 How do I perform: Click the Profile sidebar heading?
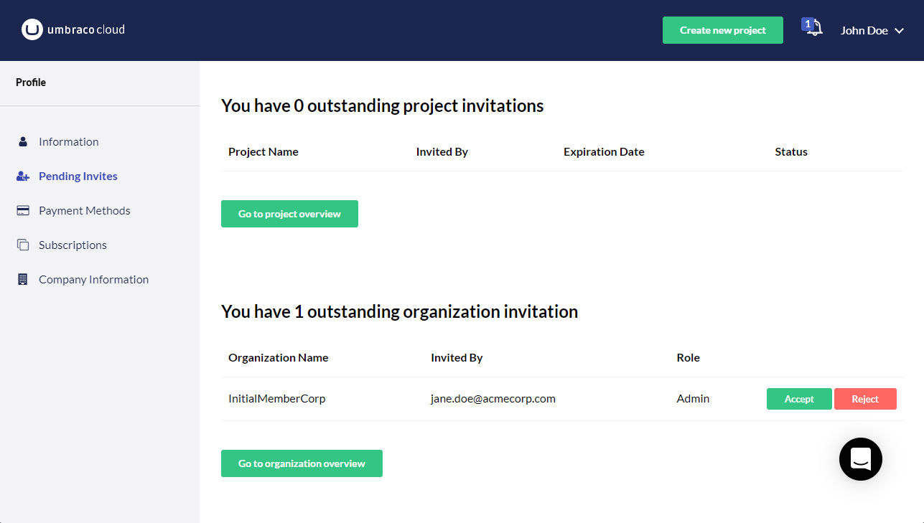tap(31, 83)
